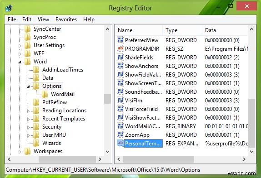Open the File menu
This screenshot has width=261, height=178.
pyautogui.click(x=12, y=19)
